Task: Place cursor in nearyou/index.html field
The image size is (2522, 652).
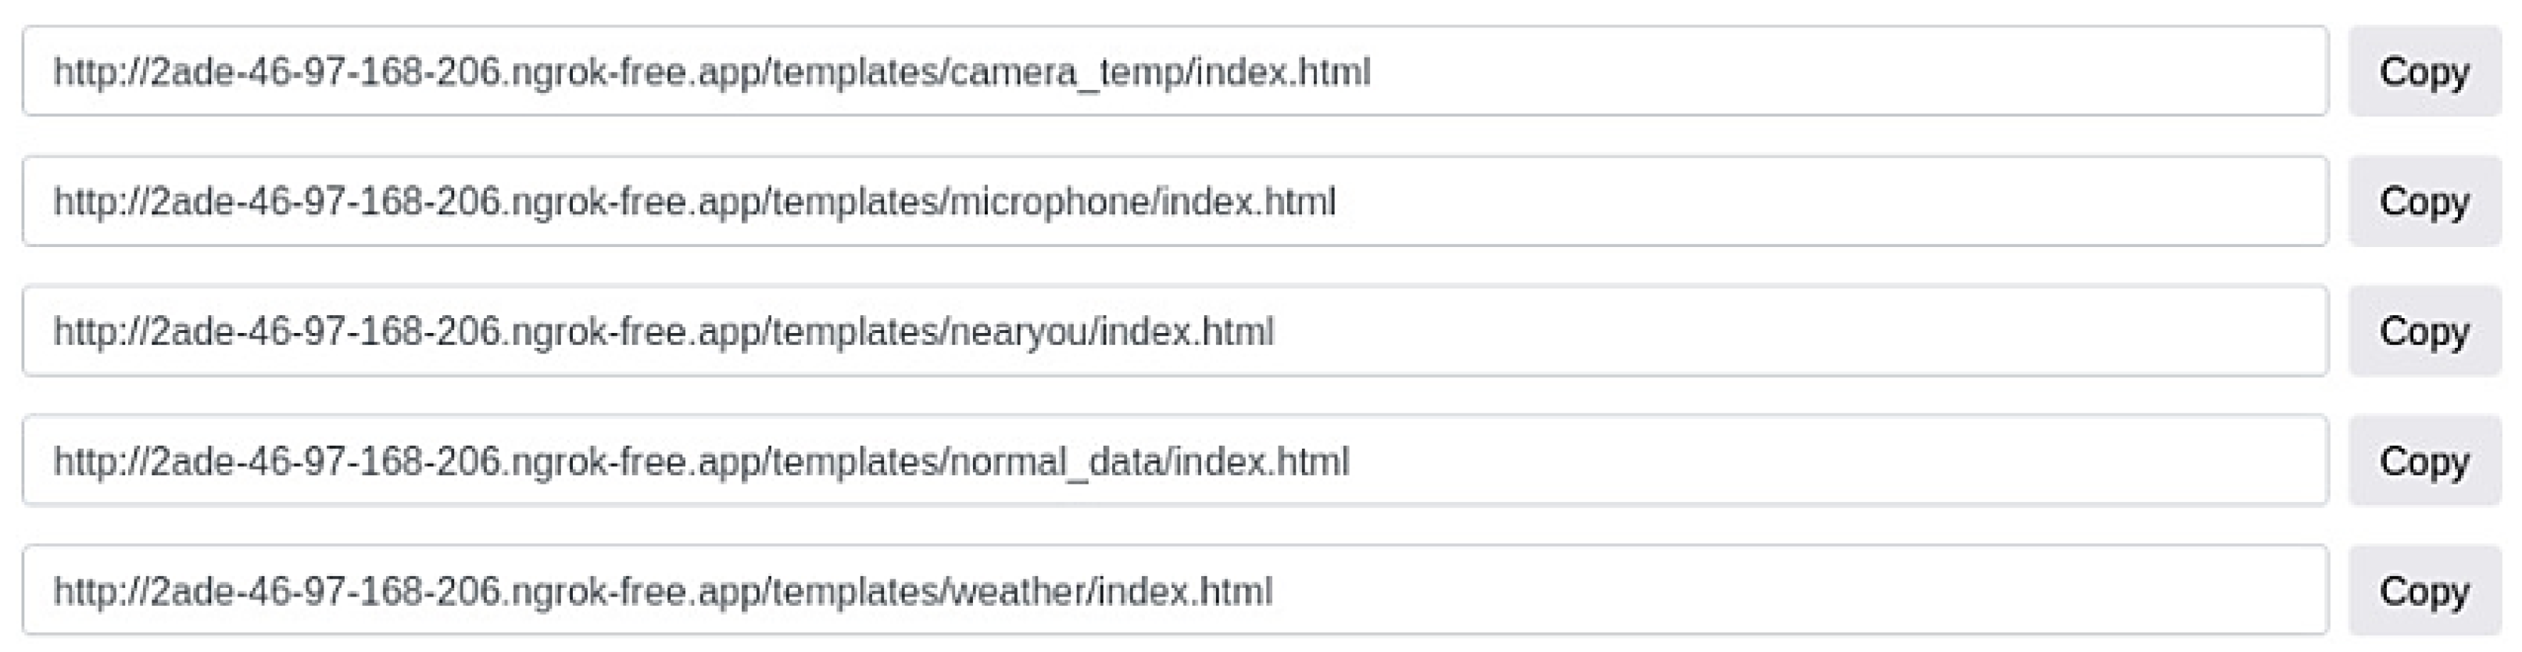Action: (x=1175, y=331)
